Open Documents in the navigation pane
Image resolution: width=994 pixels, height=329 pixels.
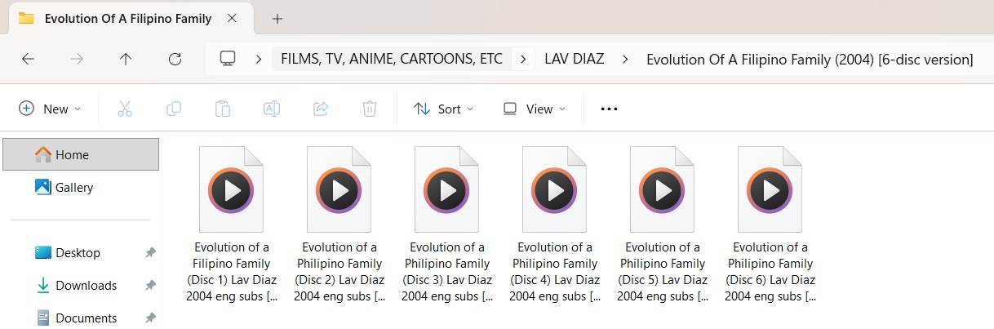point(76,318)
